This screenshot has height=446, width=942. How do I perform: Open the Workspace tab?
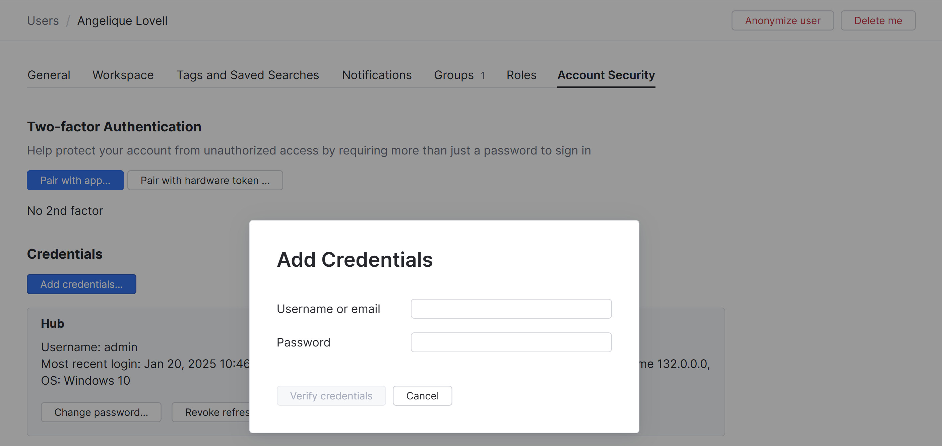point(123,75)
